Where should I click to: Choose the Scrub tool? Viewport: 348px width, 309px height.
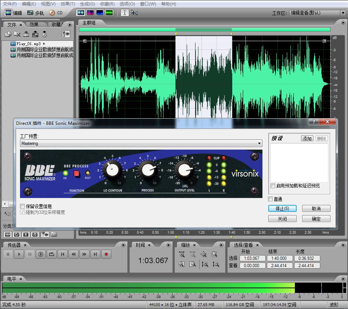click(x=134, y=13)
